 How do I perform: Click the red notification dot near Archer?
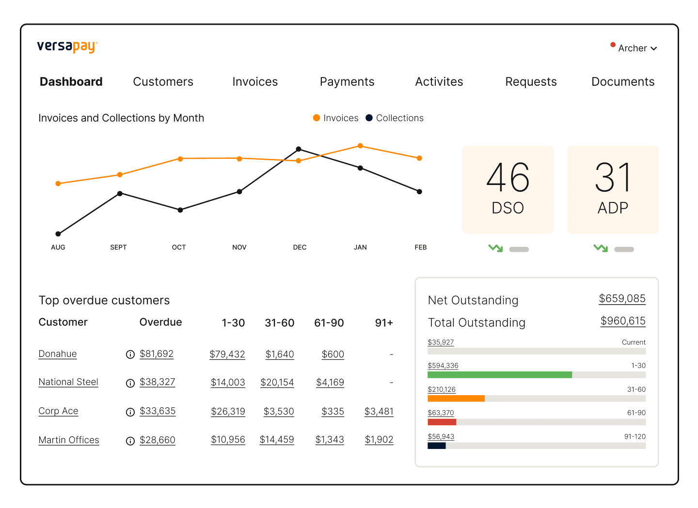[612, 44]
